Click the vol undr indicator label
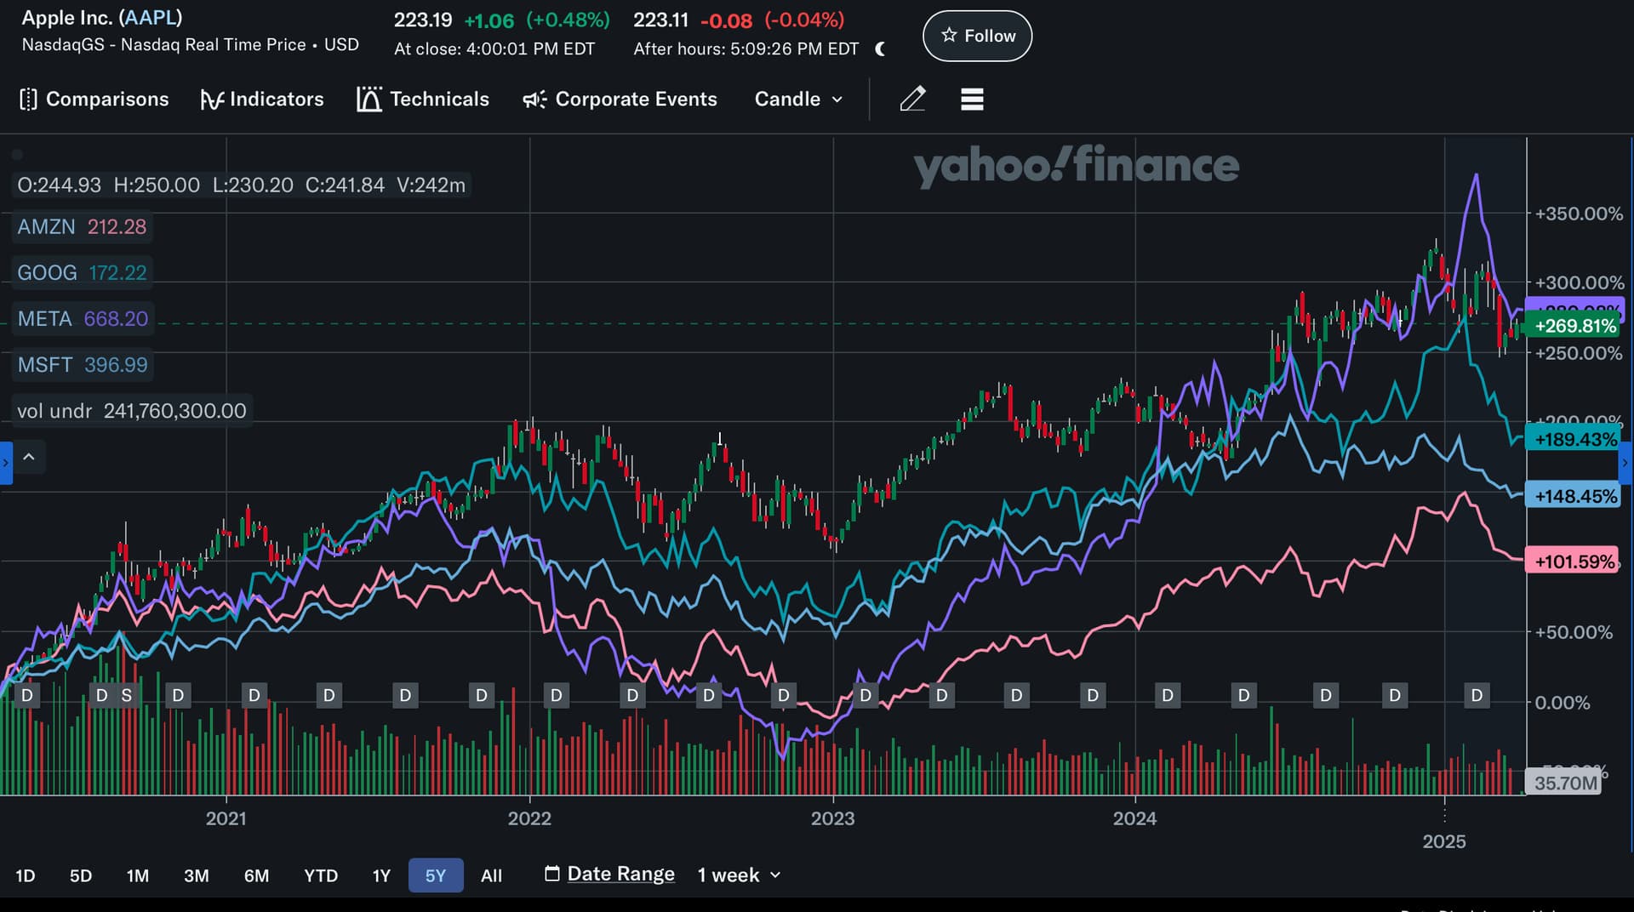This screenshot has width=1634, height=912. click(132, 411)
